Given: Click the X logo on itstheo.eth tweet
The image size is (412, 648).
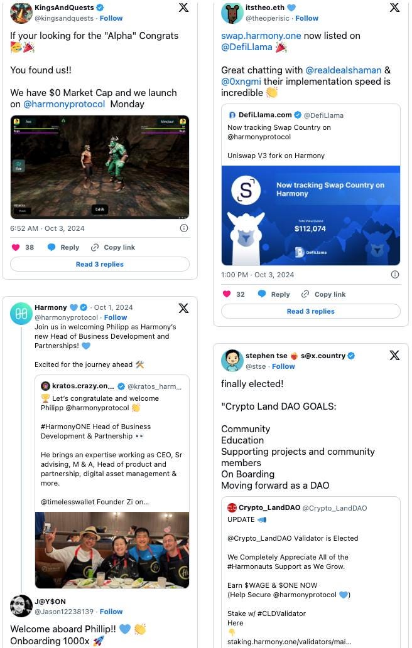Looking at the screenshot, I should 394,8.
